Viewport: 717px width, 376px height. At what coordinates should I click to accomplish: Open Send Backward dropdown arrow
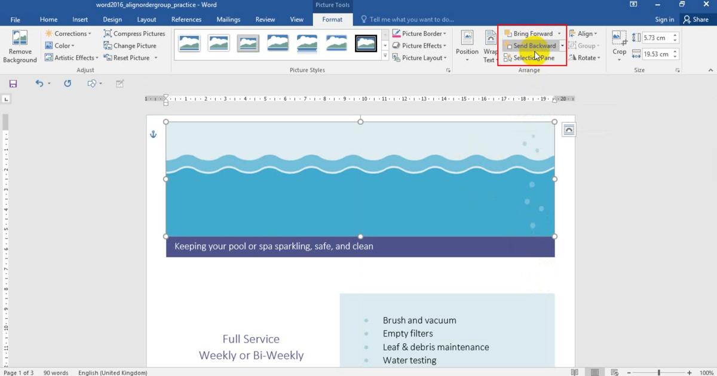click(562, 46)
